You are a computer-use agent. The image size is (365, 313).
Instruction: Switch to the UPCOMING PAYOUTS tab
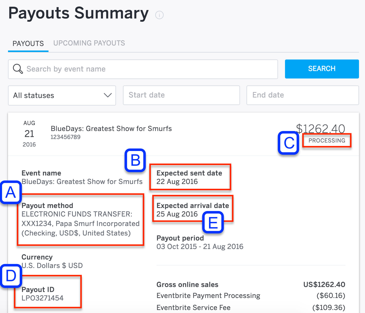[x=89, y=43]
